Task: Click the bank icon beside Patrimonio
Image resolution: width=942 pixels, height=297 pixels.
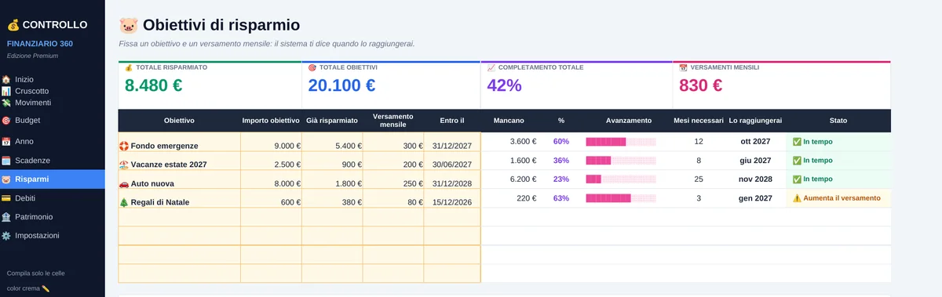Action: (x=6, y=217)
